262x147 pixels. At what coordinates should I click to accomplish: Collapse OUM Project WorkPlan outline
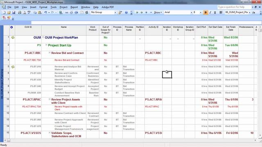tap(43, 37)
